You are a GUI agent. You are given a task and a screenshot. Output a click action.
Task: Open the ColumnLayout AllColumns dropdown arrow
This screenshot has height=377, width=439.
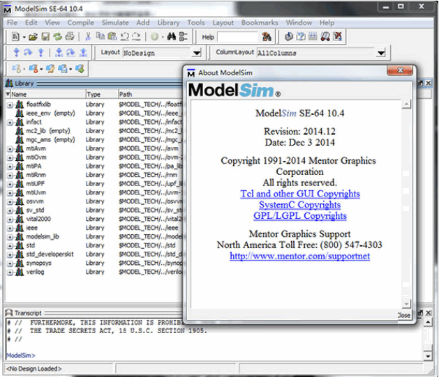pos(381,53)
